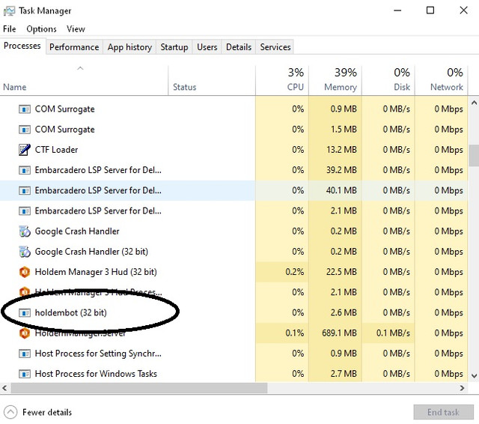479x424 pixels.
Task: Switch to the Services tab
Action: [275, 47]
